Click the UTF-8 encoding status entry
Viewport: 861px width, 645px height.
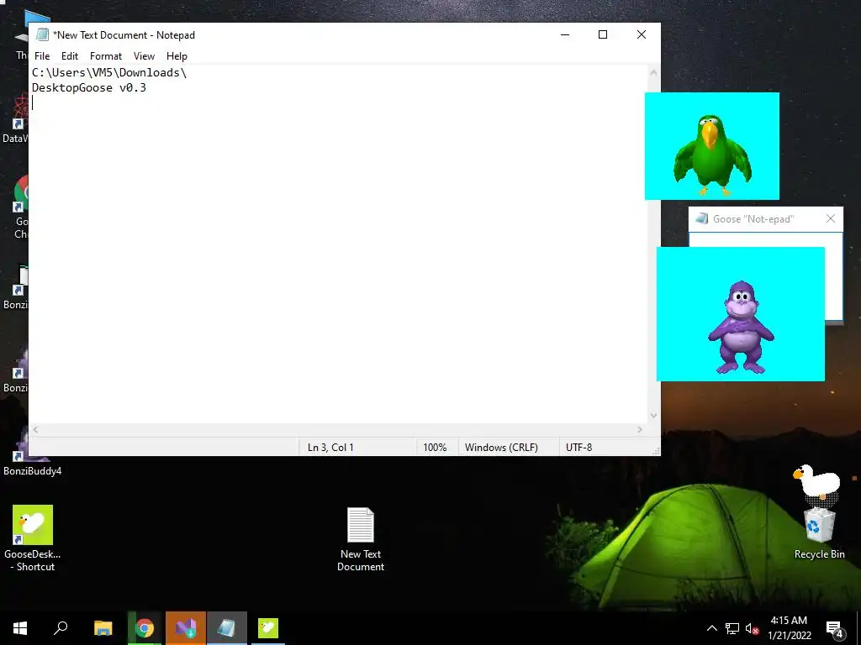[578, 448]
